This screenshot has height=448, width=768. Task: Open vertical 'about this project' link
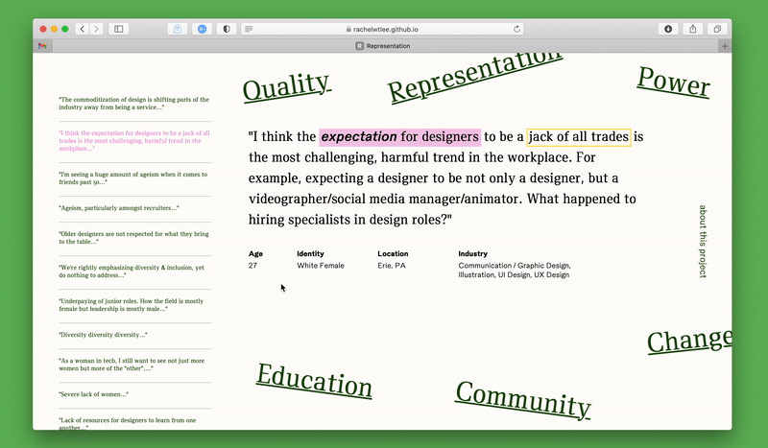pyautogui.click(x=703, y=242)
